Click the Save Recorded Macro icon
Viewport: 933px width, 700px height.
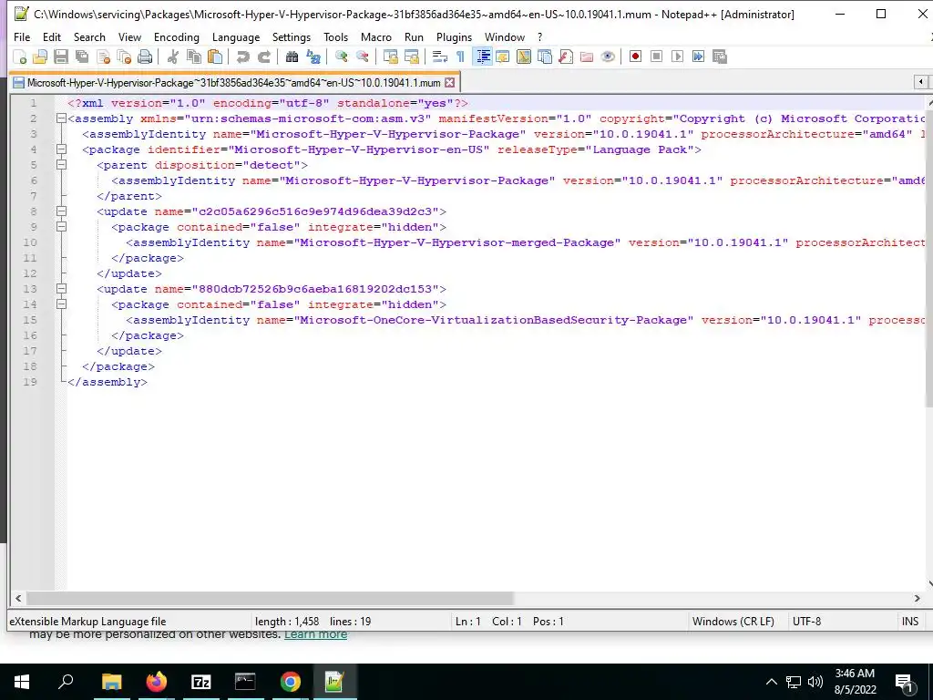tap(720, 57)
